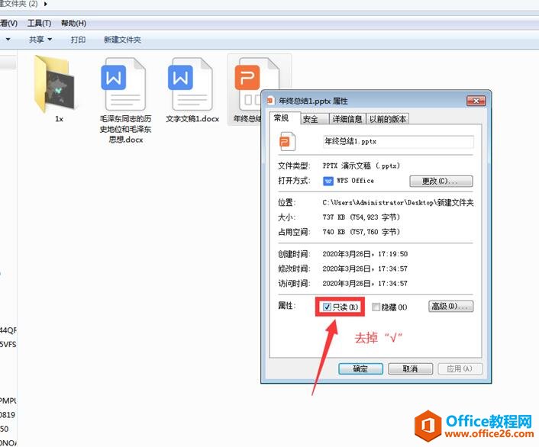Screen dimensions: 539x447
Task: Click the size value 737 KB
Action: (361, 217)
